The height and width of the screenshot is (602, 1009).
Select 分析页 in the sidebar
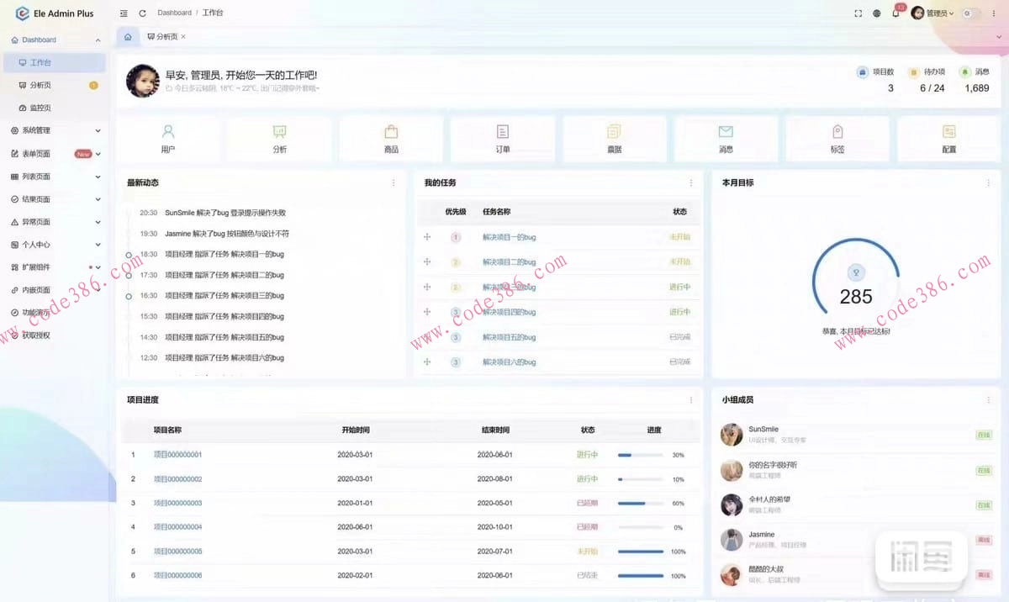click(40, 85)
